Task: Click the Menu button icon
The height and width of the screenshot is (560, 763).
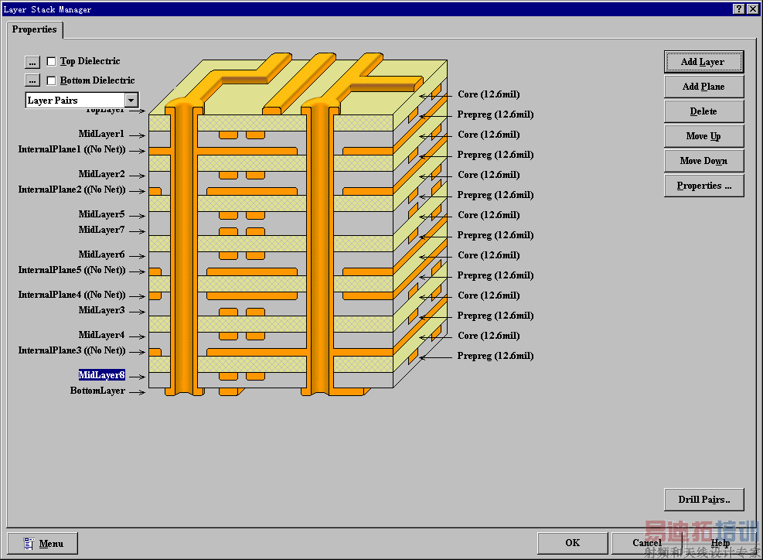Action: tap(29, 544)
